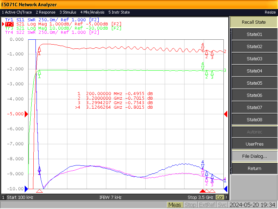The width and height of the screenshot is (278, 209).
Task: Click the ExtRef status indicator
Action: pos(207,205)
